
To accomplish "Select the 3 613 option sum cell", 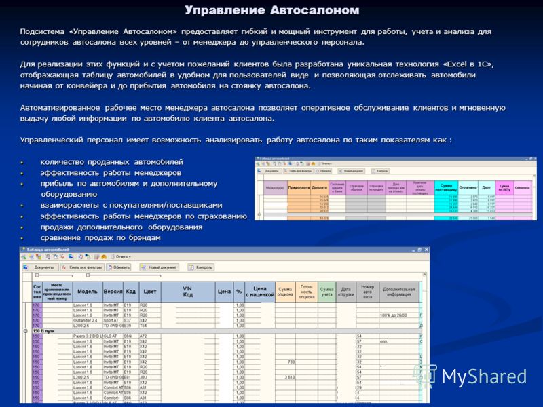I will pyautogui.click(x=285, y=377).
